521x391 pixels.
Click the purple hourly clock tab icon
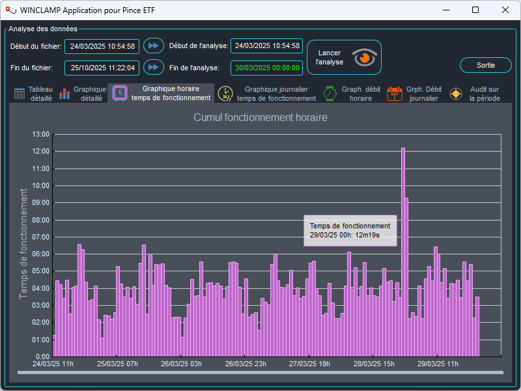click(x=120, y=93)
